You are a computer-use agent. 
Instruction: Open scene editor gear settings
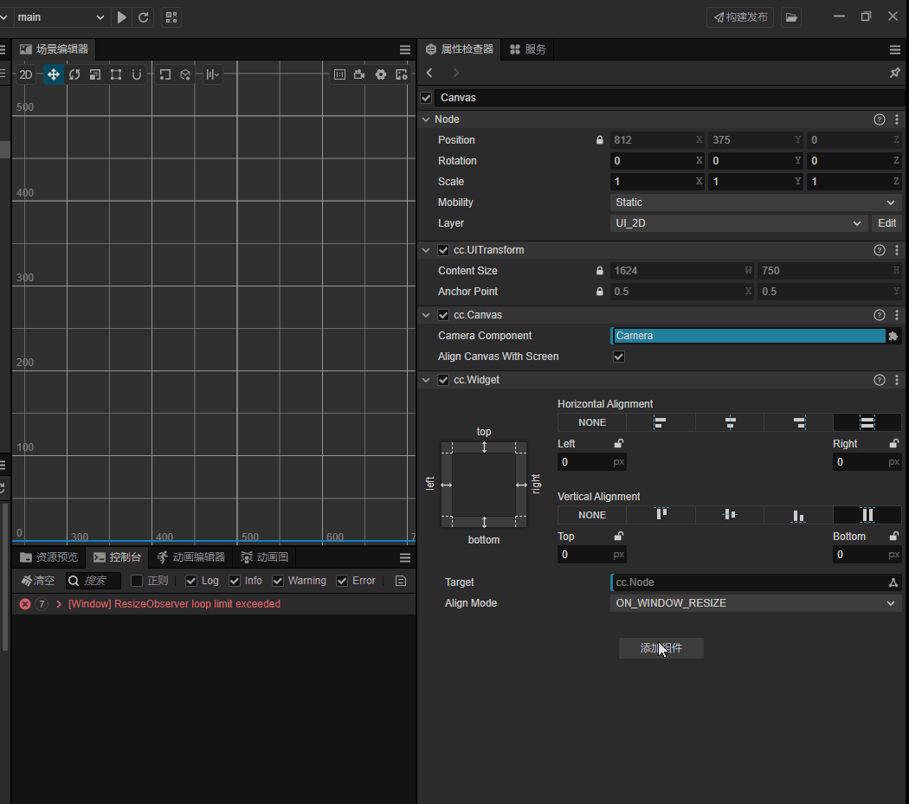pos(381,74)
